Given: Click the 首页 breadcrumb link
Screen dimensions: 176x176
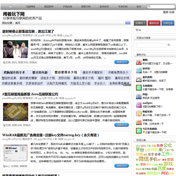Looking at the screenshot, I should 18,23.
